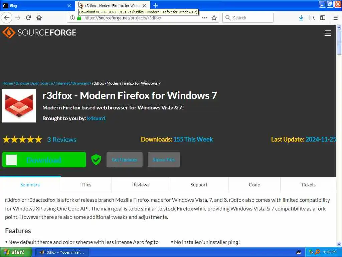The height and width of the screenshot is (257, 342).
Task: Click the Share This button
Action: tap(164, 160)
